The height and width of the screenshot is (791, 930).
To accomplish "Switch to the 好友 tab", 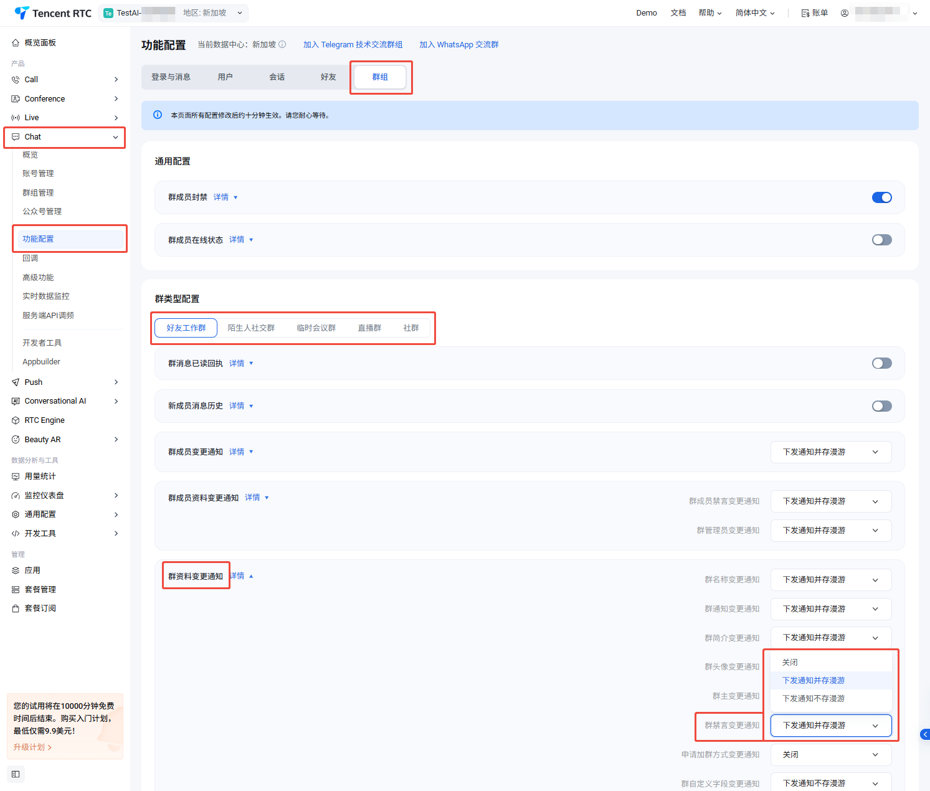I will click(x=328, y=77).
